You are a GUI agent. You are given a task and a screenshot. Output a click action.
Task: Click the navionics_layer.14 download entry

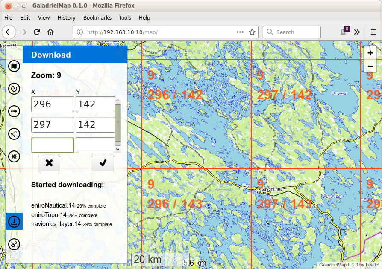(72, 224)
